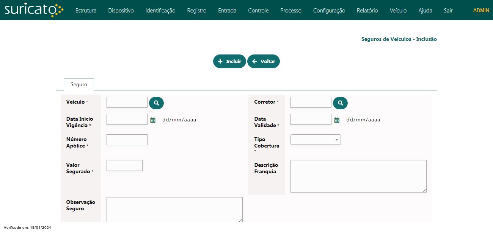Click Sair to log out
Image resolution: width=493 pixels, height=233 pixels.
pyautogui.click(x=448, y=11)
